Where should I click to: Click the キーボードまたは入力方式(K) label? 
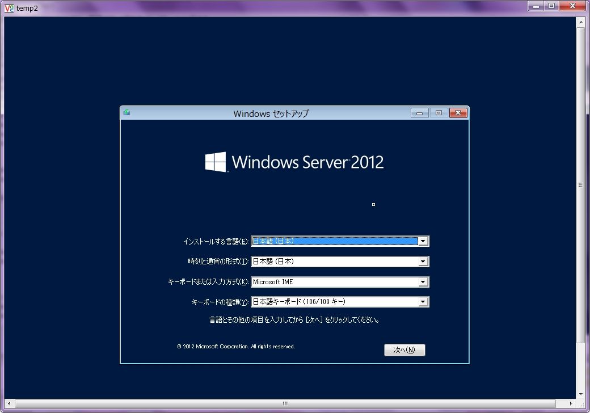[x=208, y=282]
